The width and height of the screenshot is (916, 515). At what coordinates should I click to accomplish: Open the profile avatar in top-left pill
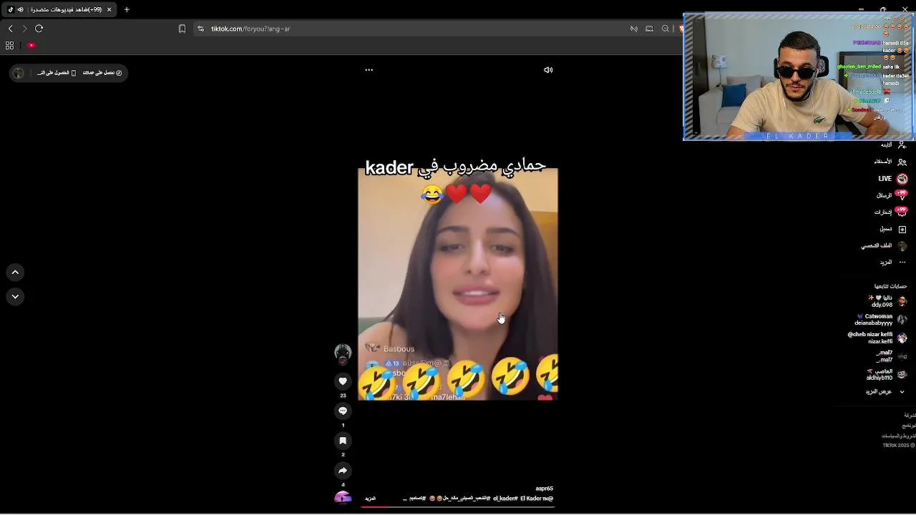click(x=19, y=73)
